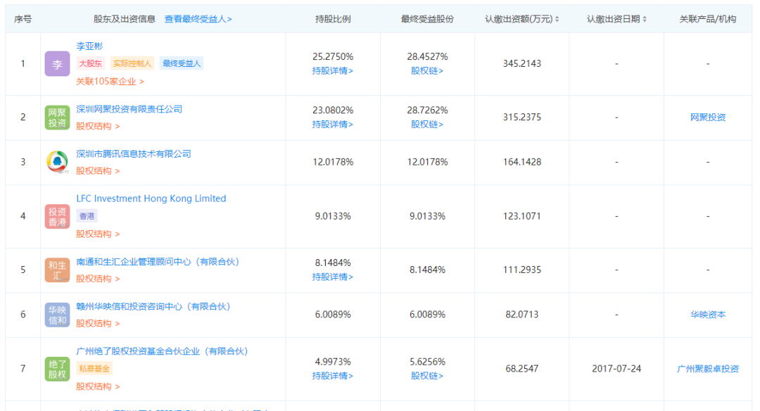The image size is (760, 411).
Task: Click the green 绝了股权 logo icon
Action: 57,369
